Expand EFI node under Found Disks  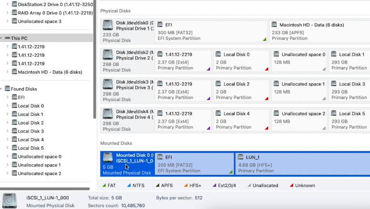click(x=7, y=97)
